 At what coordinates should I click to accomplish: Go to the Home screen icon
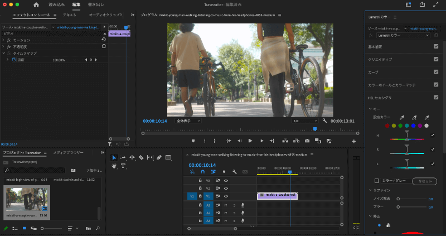[36, 4]
